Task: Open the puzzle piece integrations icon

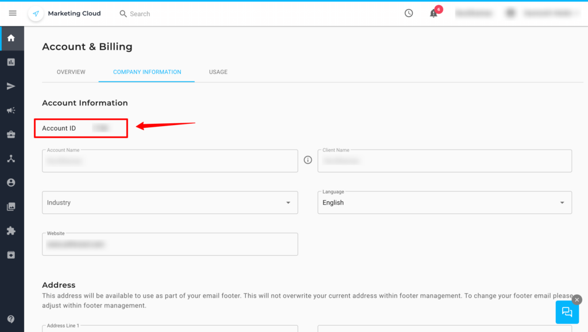Action: click(x=11, y=231)
